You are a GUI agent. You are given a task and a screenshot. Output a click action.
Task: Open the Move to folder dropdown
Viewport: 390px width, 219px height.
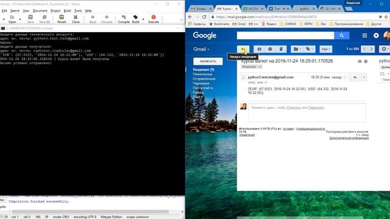pos(297,49)
